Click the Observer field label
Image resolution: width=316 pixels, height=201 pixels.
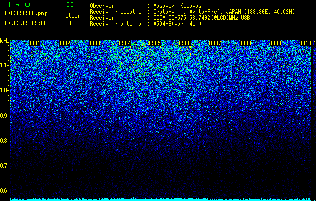(102, 6)
